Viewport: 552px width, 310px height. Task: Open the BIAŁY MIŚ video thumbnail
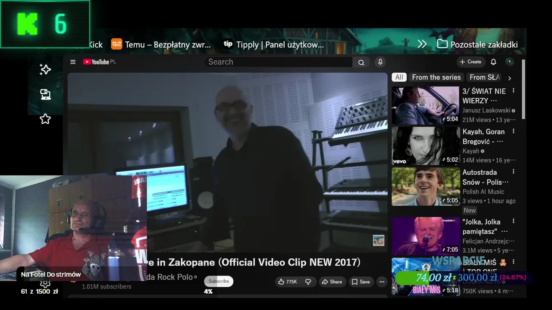425,276
